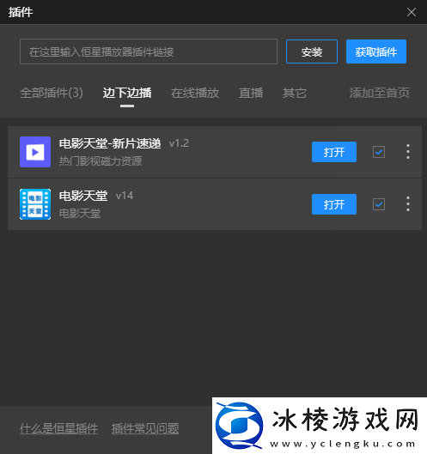Click the purple play icon of 电影天堂-新片速递
The height and width of the screenshot is (454, 427).
pos(35,152)
